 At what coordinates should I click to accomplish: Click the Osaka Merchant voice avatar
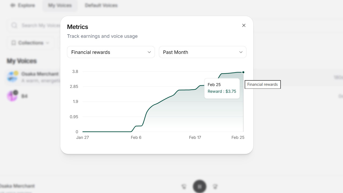(12, 77)
